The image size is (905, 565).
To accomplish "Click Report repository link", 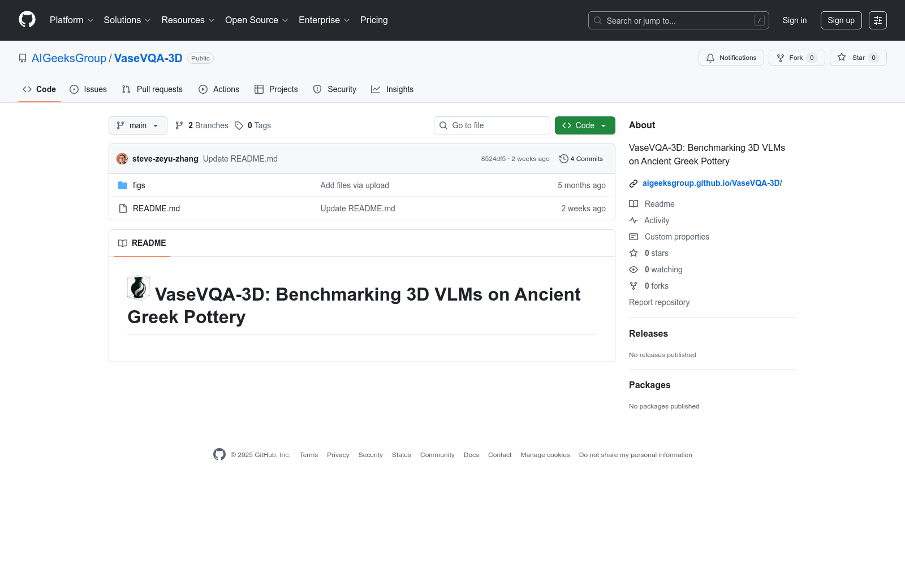I will 660,302.
